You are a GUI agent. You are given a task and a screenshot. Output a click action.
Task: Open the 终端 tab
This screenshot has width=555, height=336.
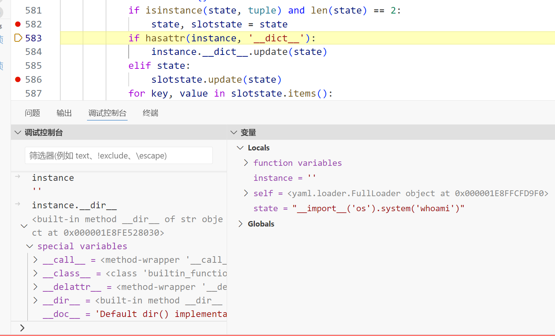150,113
